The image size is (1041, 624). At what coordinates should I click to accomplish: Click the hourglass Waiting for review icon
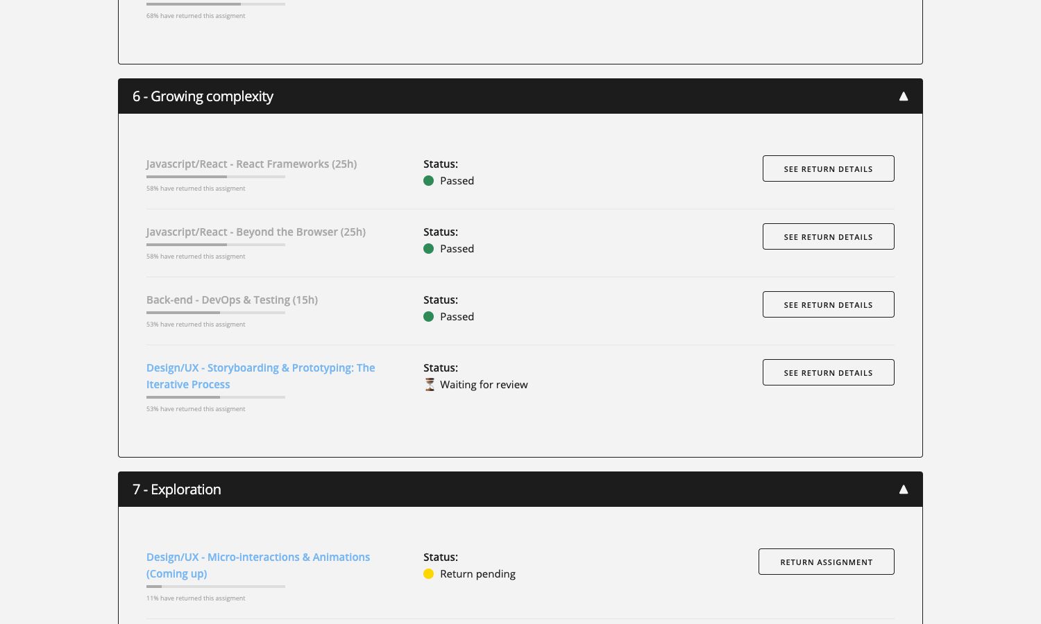pos(430,385)
